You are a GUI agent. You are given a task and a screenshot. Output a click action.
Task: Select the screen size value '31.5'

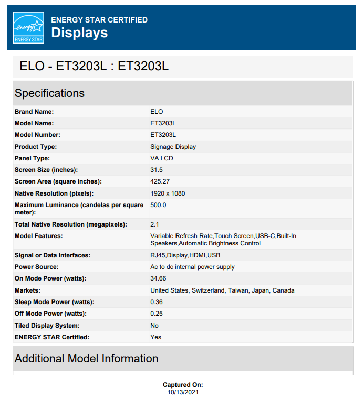[x=156, y=170]
